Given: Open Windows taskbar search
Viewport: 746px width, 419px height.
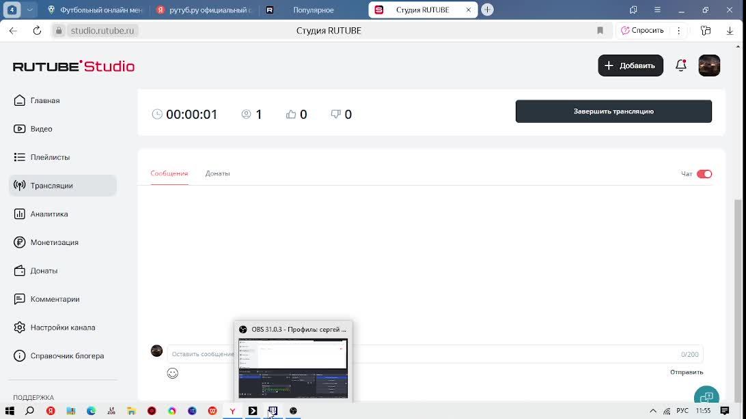Looking at the screenshot, I should [29, 411].
